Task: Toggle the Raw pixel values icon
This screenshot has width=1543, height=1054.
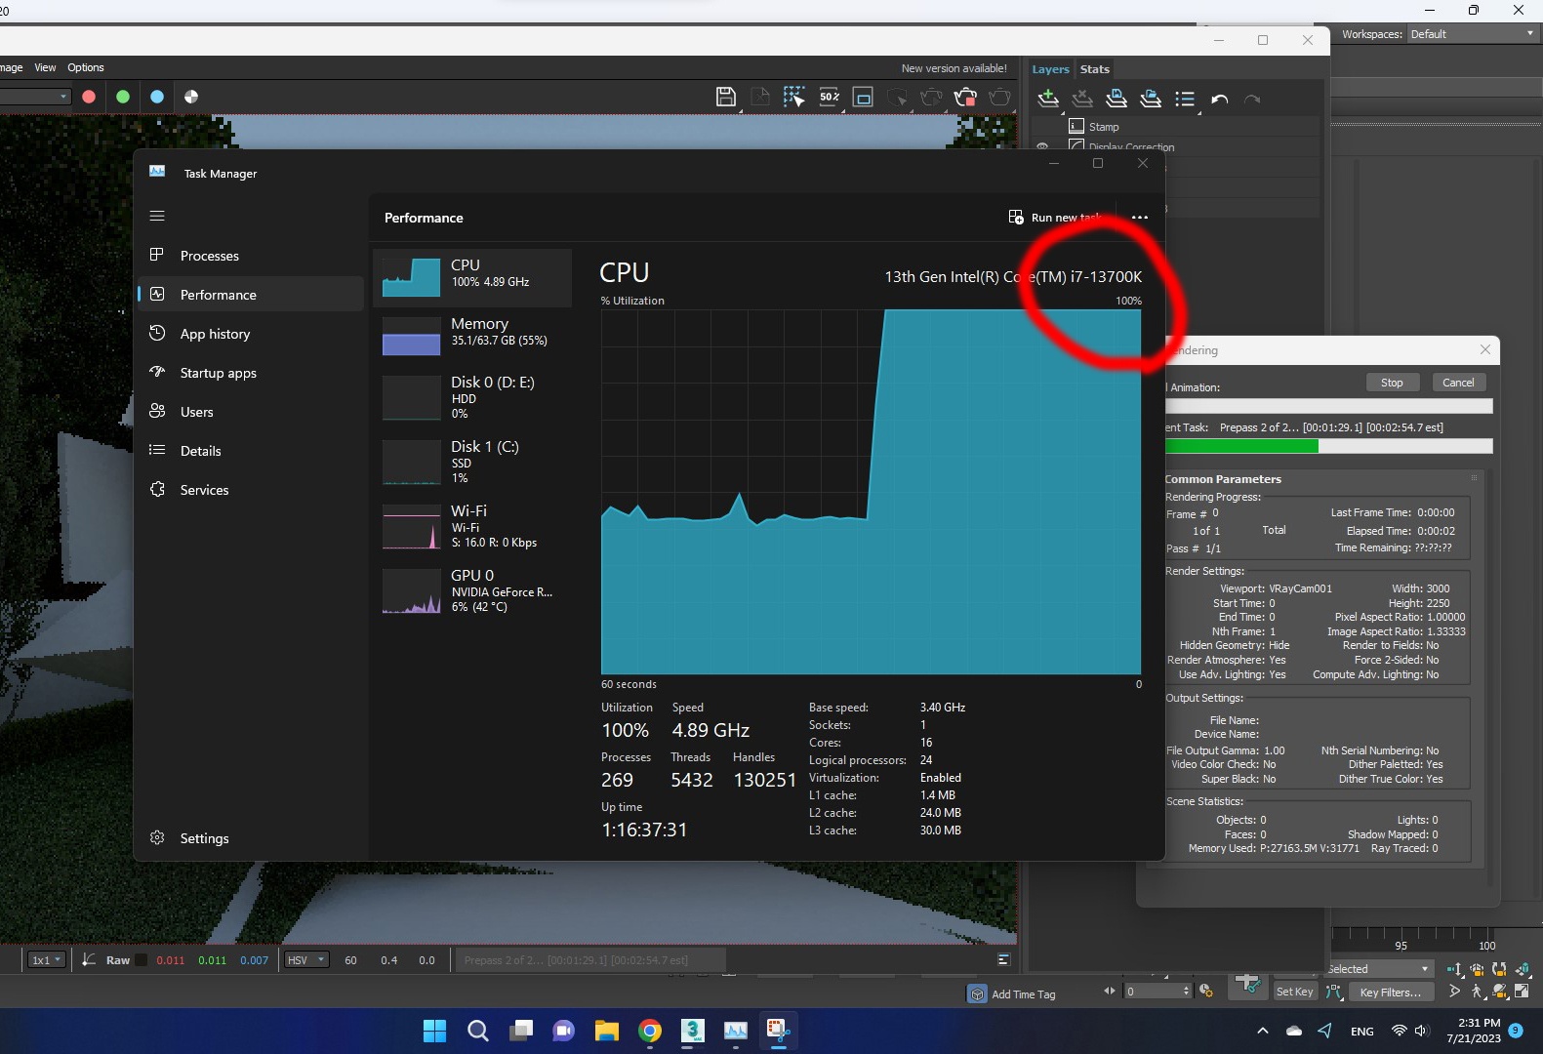Action: coord(89,960)
